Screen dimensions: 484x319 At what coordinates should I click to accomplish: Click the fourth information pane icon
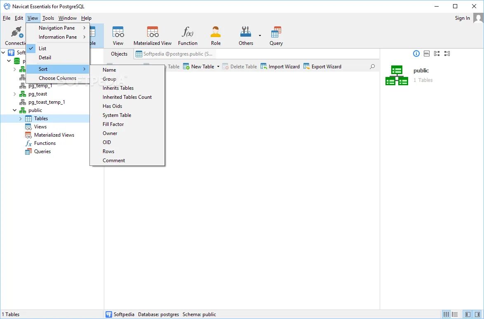pos(447,54)
